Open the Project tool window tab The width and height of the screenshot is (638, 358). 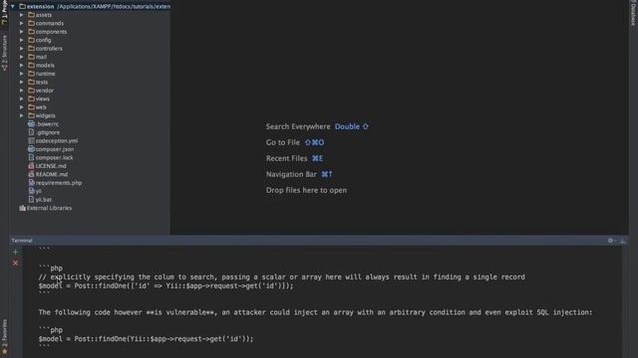pyautogui.click(x=4, y=12)
